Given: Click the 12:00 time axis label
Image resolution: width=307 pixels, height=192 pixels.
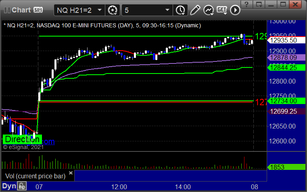Looking at the screenshot, I should [x=119, y=187].
